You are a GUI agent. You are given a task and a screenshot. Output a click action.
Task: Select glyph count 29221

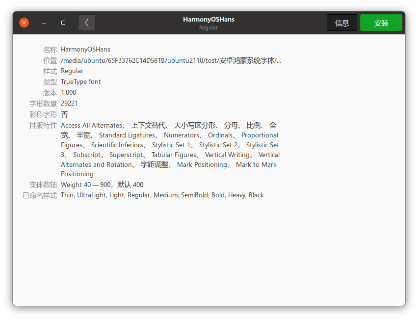click(69, 103)
